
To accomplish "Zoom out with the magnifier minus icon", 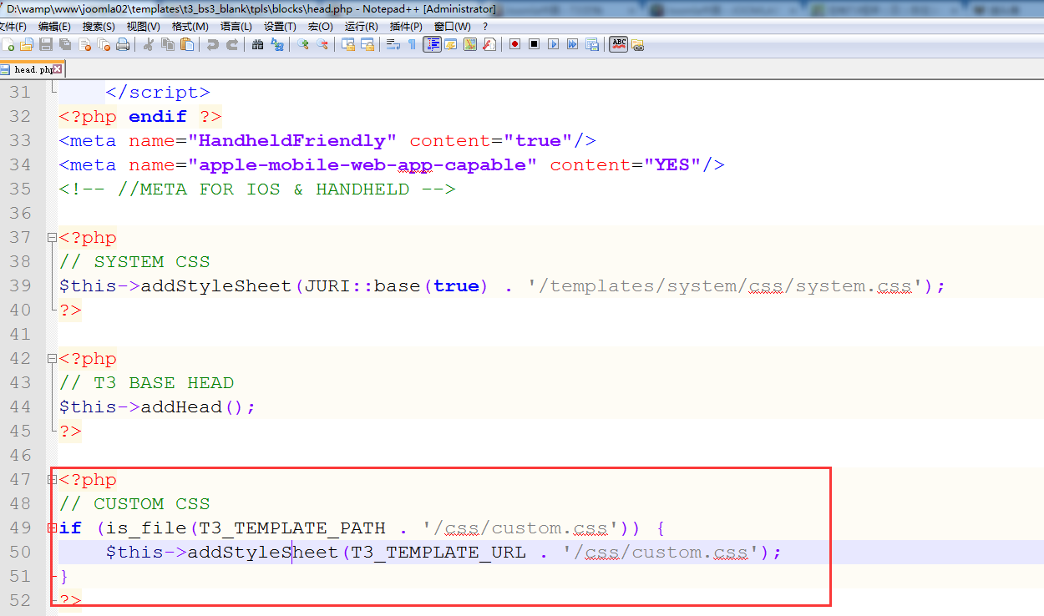I will (322, 44).
